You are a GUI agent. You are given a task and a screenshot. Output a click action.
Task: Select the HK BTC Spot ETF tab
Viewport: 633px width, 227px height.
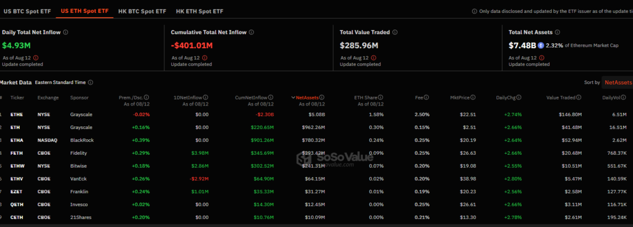pyautogui.click(x=142, y=11)
